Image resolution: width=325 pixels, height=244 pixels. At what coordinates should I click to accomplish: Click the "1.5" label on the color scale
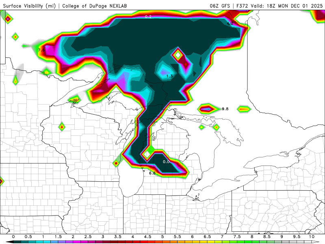(x=58, y=237)
